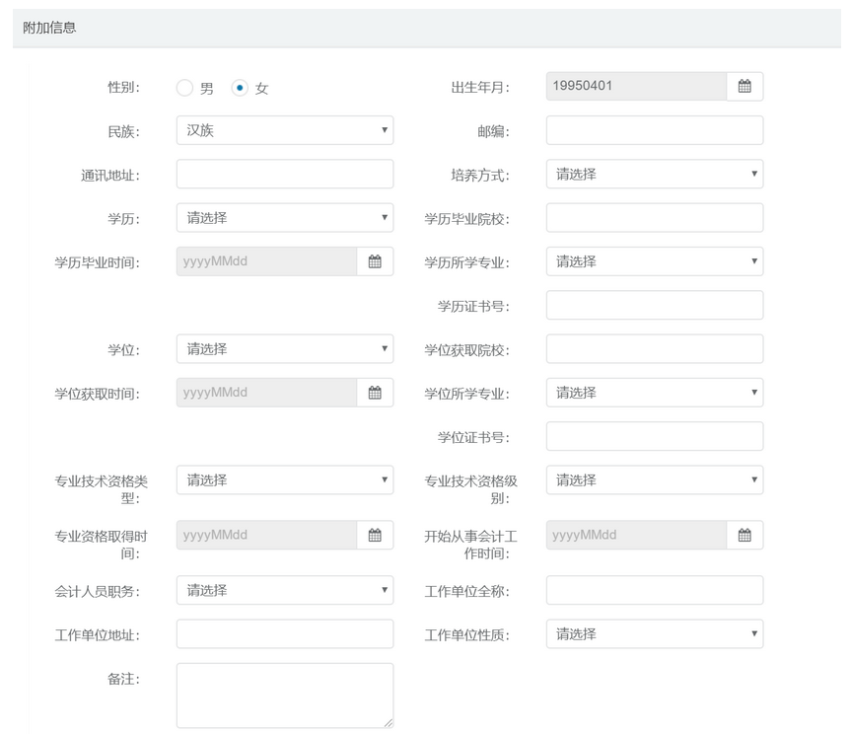Focus the 通讯地址 text field

[x=285, y=174]
